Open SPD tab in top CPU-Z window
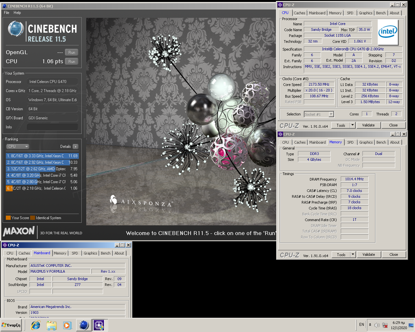 (x=350, y=13)
